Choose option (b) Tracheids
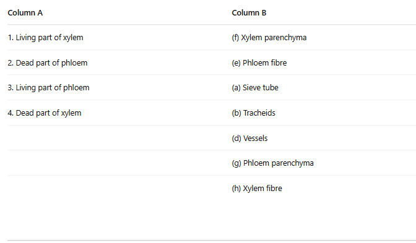This screenshot has height=243, width=416. (x=253, y=113)
